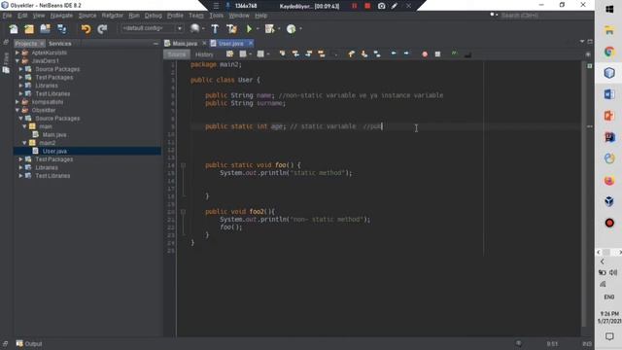
Task: Expand the kompasabshi project node
Action: (17, 102)
